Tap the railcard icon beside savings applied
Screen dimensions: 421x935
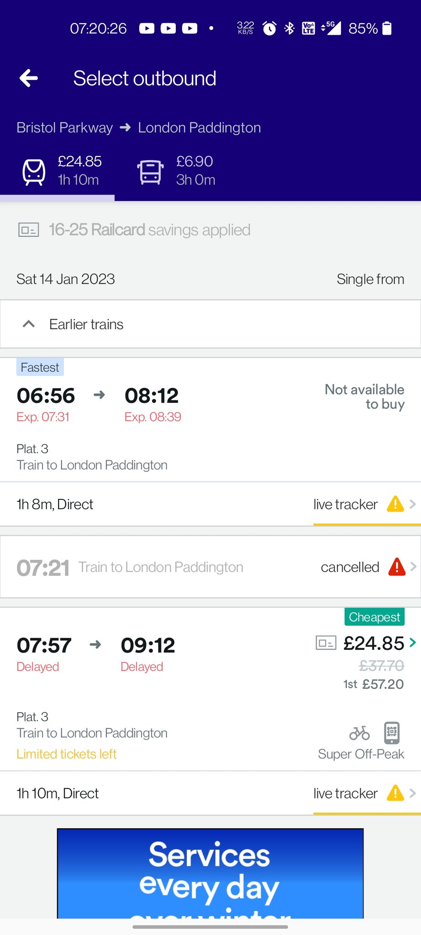[x=28, y=230]
